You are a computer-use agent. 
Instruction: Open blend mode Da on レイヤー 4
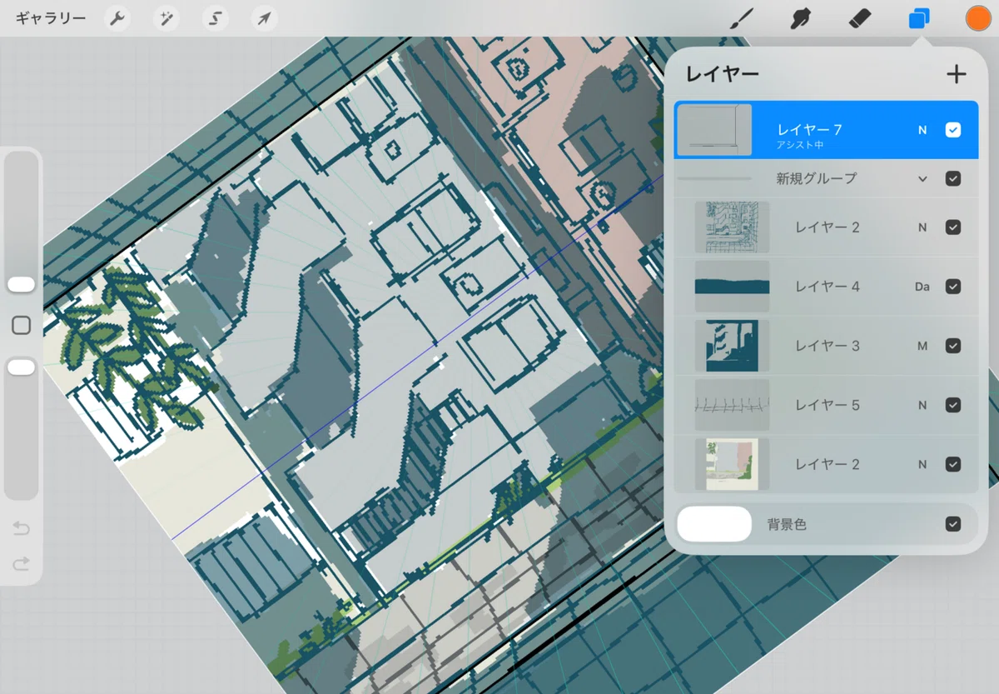point(922,287)
